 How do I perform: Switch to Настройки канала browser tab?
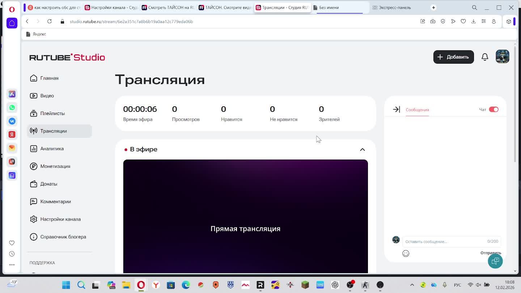pos(111,8)
